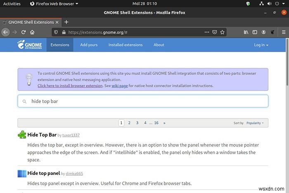This screenshot has width=289, height=193.
Task: Open the network status tray icon
Action: tap(261, 3)
